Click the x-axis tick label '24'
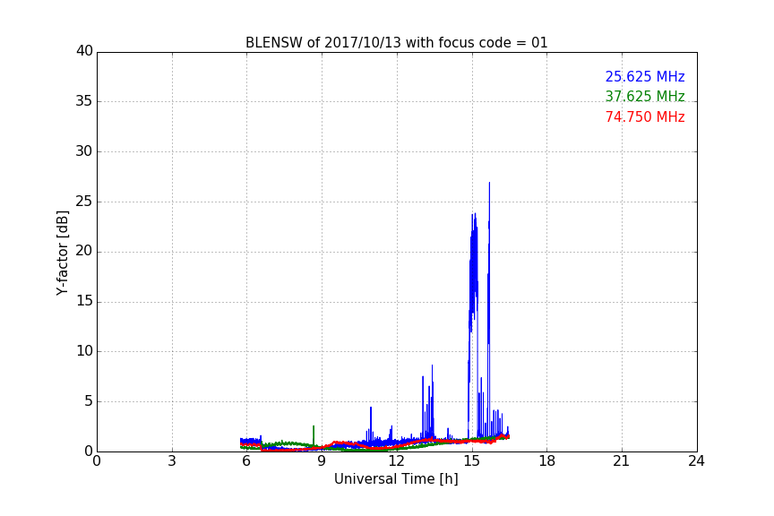This screenshot has width=774, height=516. click(x=696, y=461)
